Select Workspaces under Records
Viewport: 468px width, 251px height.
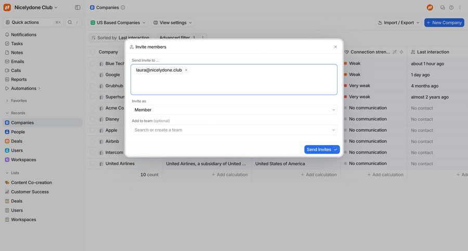click(x=43, y=160)
